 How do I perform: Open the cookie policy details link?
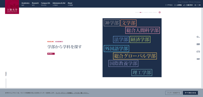pyautogui.click(x=72, y=93)
